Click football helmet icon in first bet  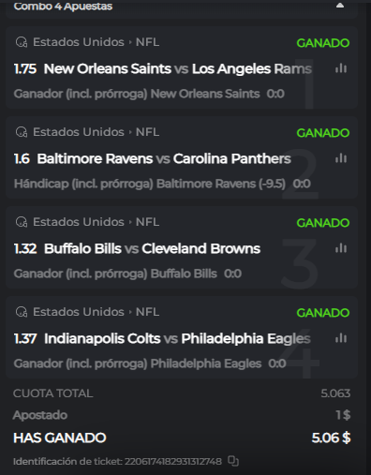pos(22,42)
